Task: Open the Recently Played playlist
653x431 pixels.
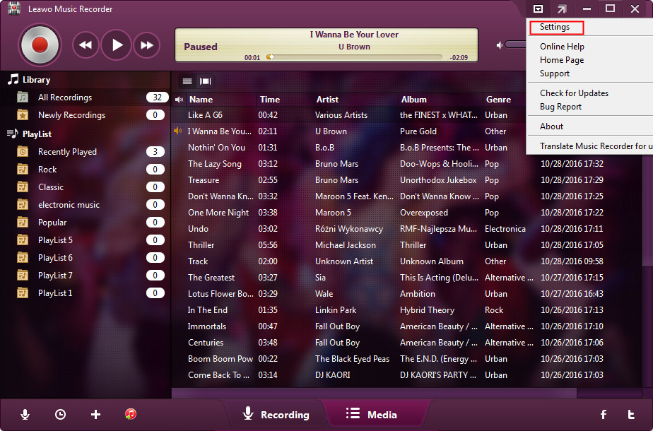Action: (67, 152)
